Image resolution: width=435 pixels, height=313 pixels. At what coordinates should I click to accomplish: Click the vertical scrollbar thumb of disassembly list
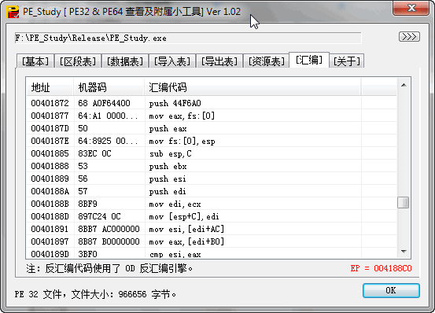(x=403, y=202)
